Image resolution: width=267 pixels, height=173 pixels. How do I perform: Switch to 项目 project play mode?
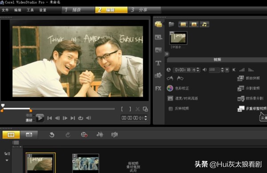point(29,115)
